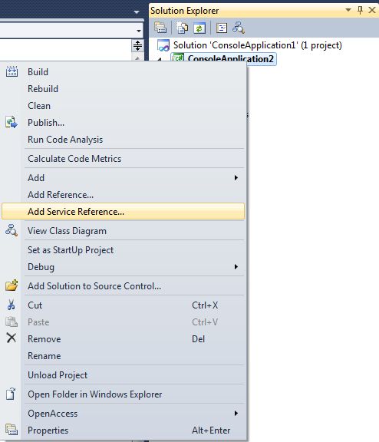Choose Remove from the context menu

pos(124,339)
